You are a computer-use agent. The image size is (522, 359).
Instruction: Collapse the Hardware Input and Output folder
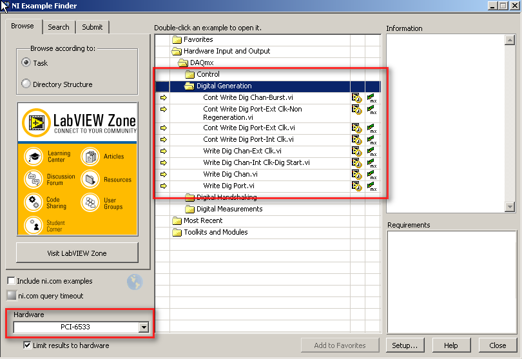pos(177,52)
